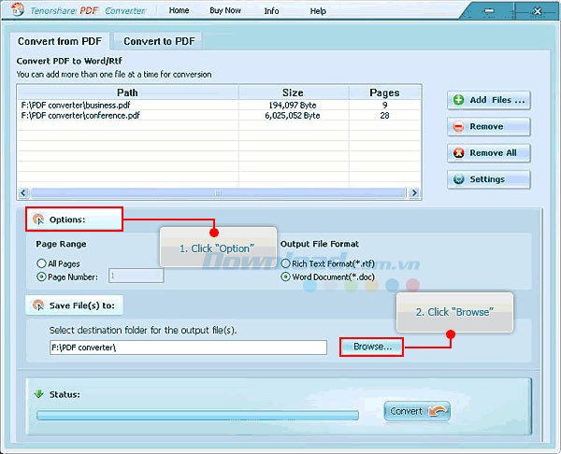Screen dimensions: 561x454
Task: Click the green plus Add Files icon
Action: click(458, 100)
